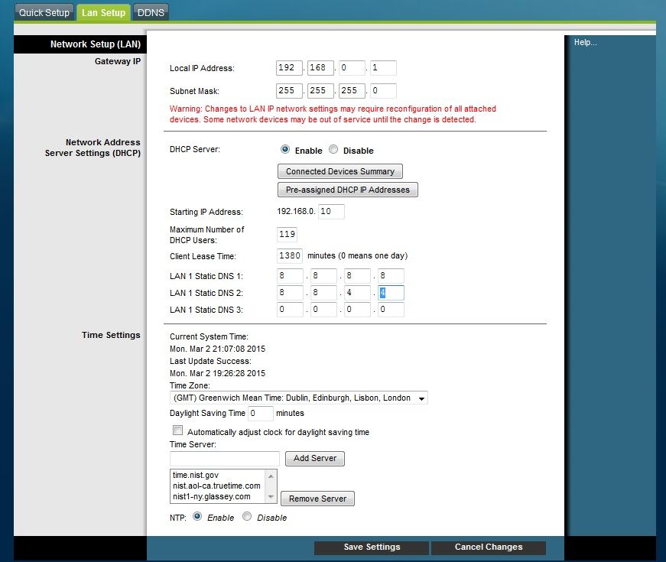Click LAN 1 Static DNS 1 third octet
666x562 pixels.
pyautogui.click(x=357, y=276)
